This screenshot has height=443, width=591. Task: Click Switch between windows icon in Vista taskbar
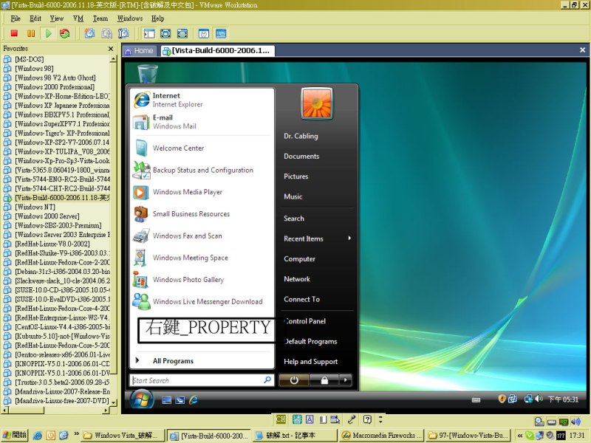(180, 400)
